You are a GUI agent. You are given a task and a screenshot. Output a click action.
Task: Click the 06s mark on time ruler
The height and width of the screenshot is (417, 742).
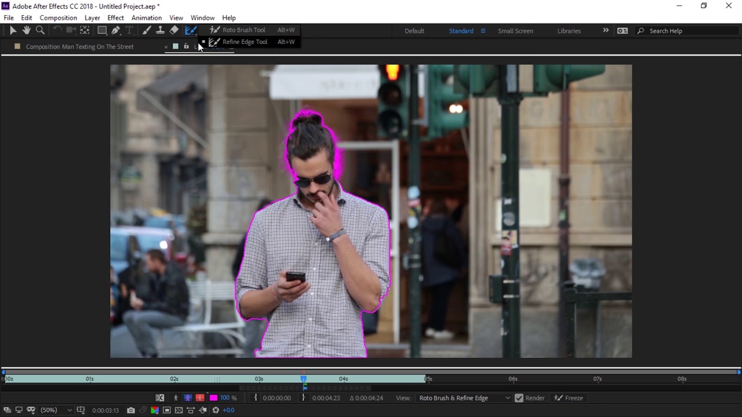click(x=513, y=379)
